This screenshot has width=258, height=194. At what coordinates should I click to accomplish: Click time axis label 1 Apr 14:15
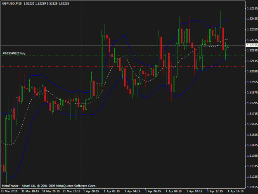pyautogui.click(x=236, y=192)
